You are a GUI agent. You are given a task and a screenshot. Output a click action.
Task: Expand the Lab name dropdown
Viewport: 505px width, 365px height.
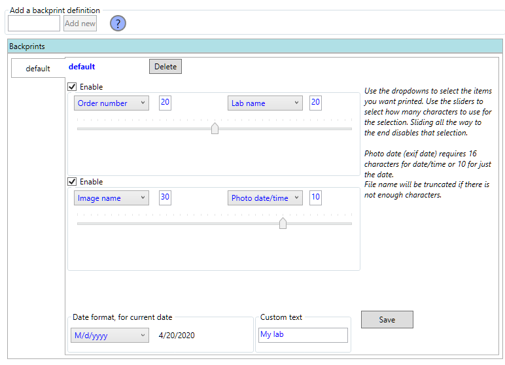pos(265,103)
